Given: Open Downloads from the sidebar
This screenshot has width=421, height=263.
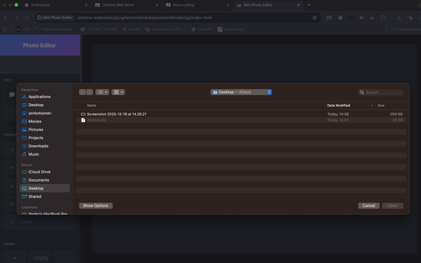Looking at the screenshot, I should coord(38,146).
